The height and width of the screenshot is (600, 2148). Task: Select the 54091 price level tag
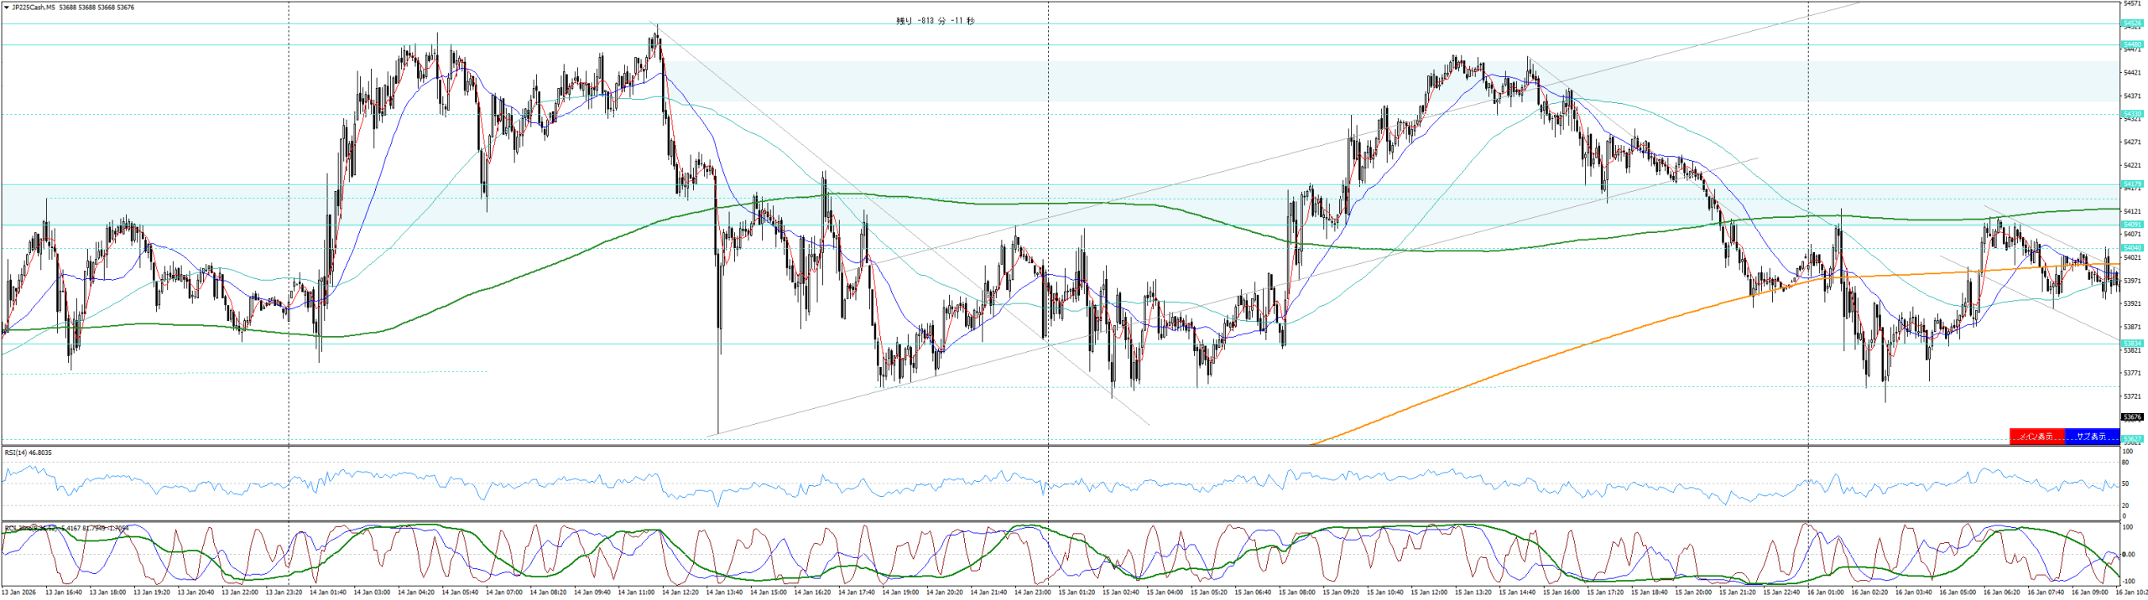[x=2132, y=225]
